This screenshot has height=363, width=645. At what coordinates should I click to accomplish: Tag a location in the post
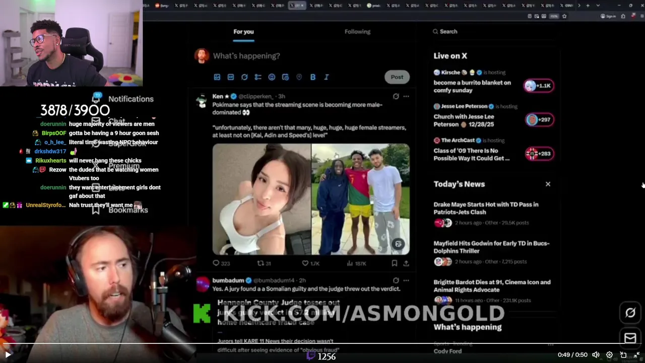tap(299, 77)
